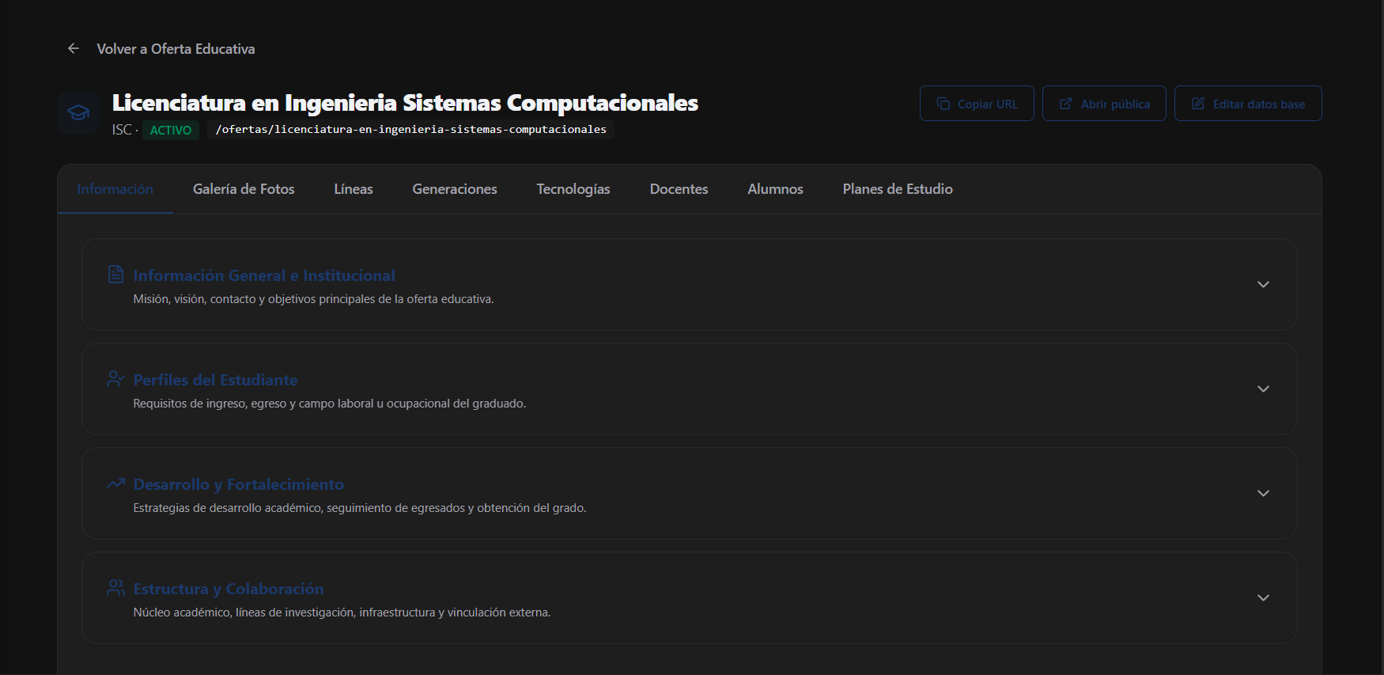
Task: Open the Docentes tab
Action: tap(679, 189)
